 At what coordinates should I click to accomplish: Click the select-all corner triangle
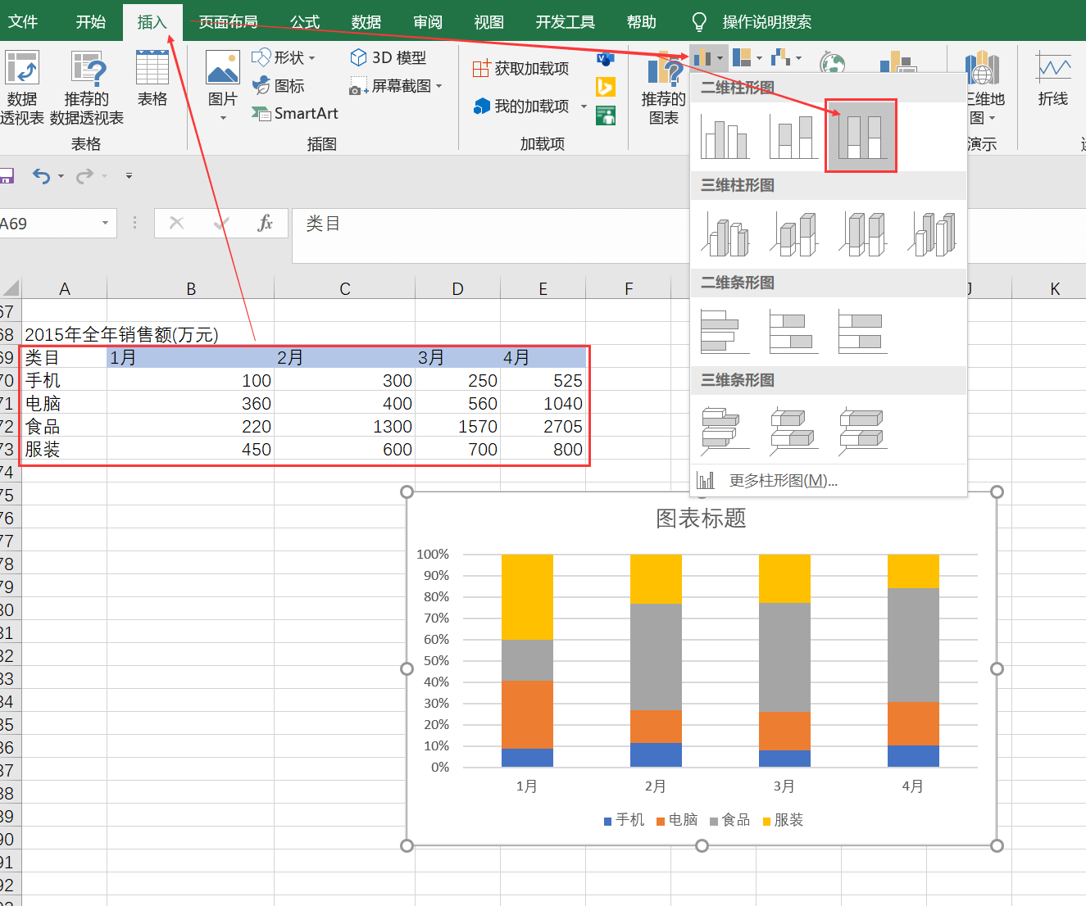click(x=10, y=288)
